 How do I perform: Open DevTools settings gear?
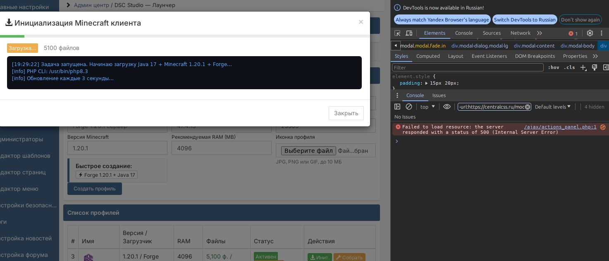(590, 33)
